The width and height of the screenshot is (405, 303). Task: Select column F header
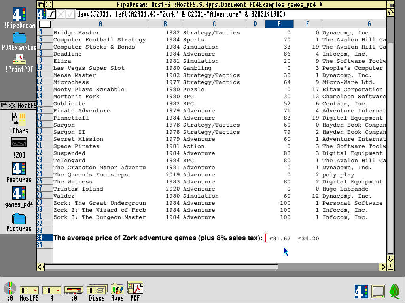click(308, 24)
